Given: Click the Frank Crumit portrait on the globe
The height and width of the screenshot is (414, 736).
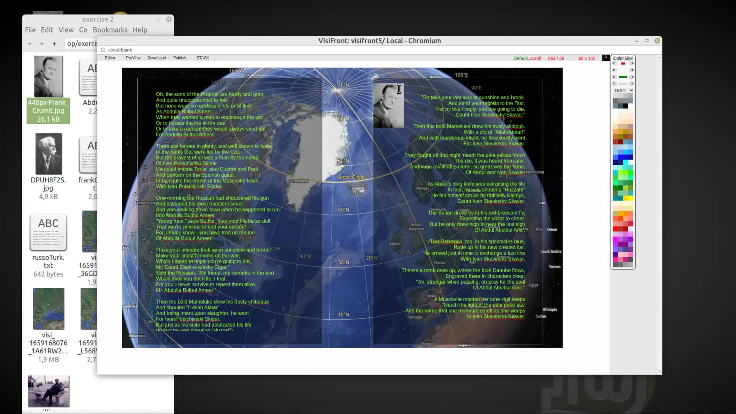Looking at the screenshot, I should [x=388, y=105].
